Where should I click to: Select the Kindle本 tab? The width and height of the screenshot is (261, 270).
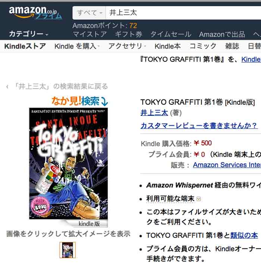click(x=167, y=46)
